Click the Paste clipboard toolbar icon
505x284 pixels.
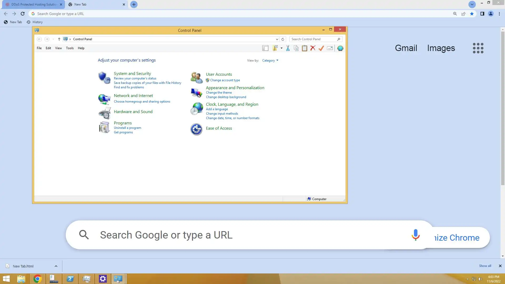pos(304,48)
